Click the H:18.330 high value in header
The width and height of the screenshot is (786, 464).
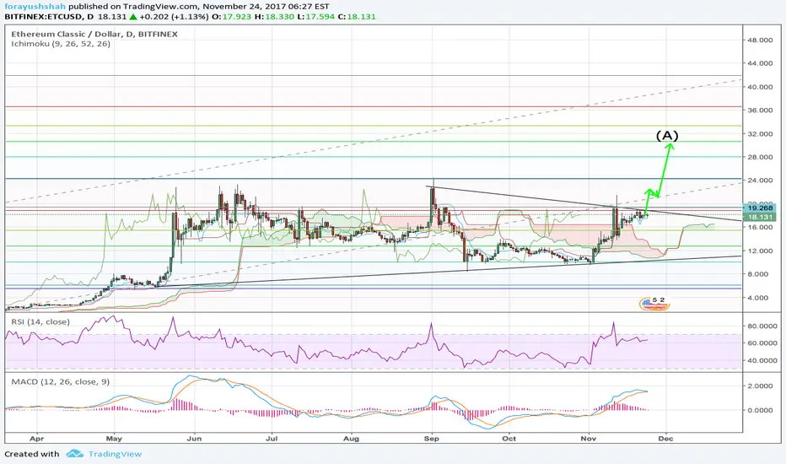tap(274, 17)
